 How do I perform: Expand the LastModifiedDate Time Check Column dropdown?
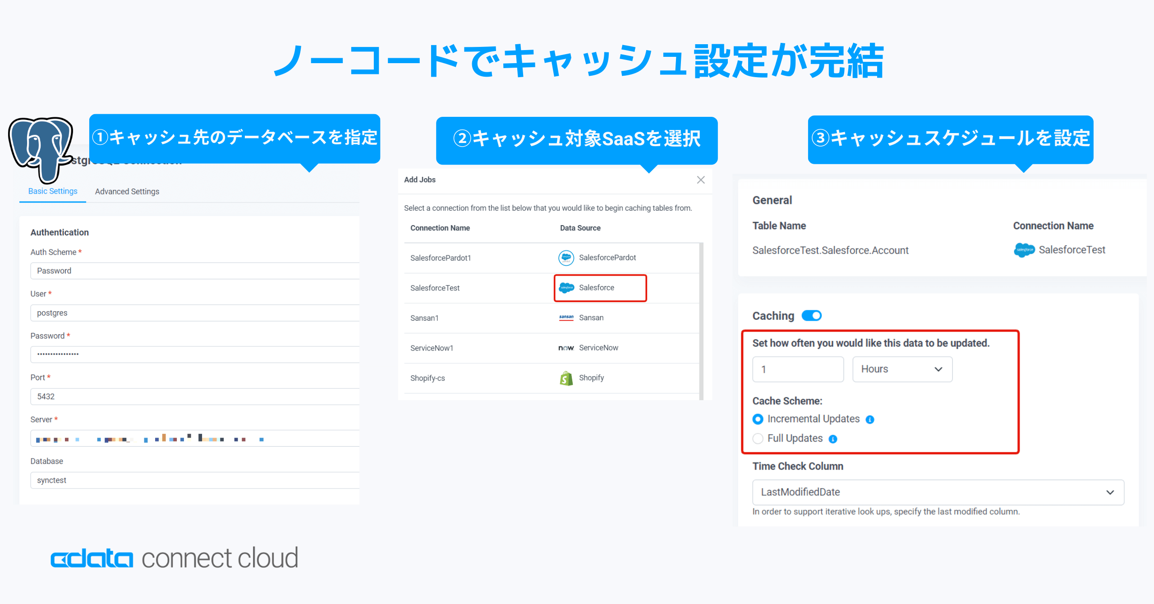938,492
